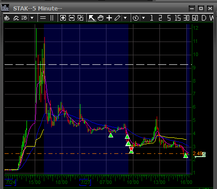Click the zoom out icon
The image size is (217, 189).
click(x=72, y=18)
